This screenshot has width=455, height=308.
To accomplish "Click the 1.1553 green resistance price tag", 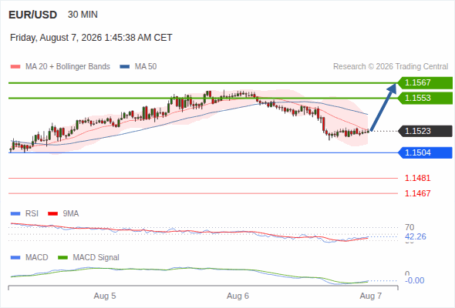I will (x=425, y=99).
